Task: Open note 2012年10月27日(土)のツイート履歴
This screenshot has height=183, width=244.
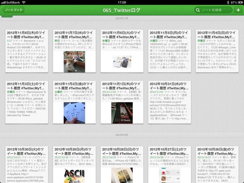Action: 170,165
